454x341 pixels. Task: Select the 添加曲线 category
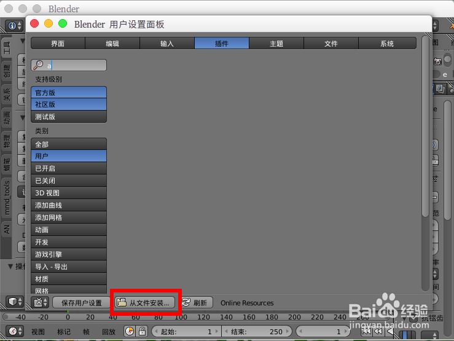click(x=69, y=205)
